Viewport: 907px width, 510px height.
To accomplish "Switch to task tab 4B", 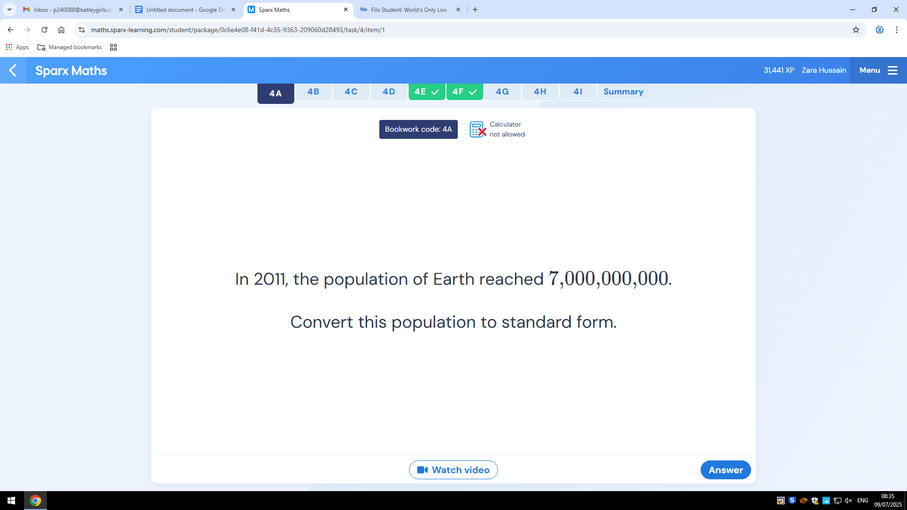I will click(313, 92).
